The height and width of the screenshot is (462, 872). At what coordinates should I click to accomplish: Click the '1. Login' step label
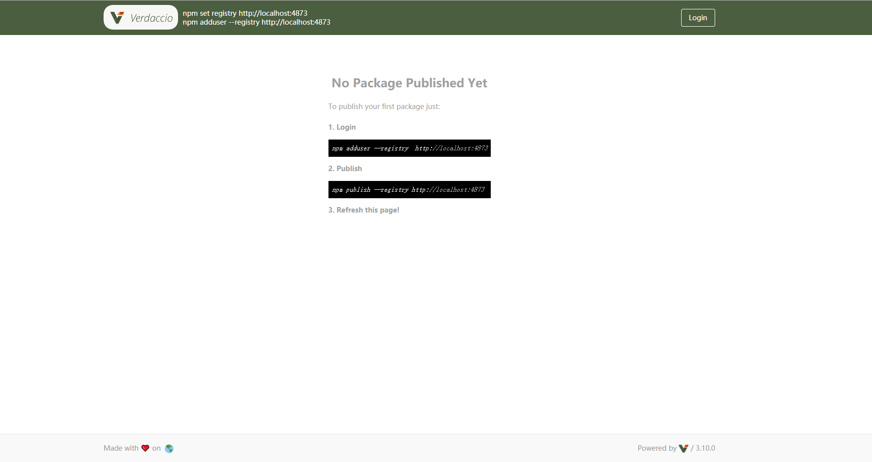pos(342,127)
